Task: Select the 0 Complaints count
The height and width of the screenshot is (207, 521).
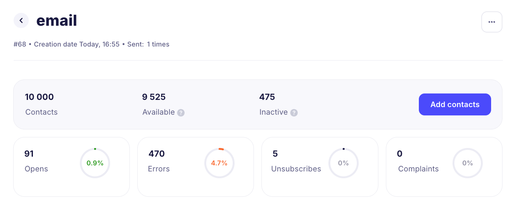Action: pos(400,154)
